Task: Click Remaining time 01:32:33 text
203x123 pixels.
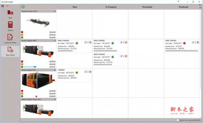Action: point(67,49)
